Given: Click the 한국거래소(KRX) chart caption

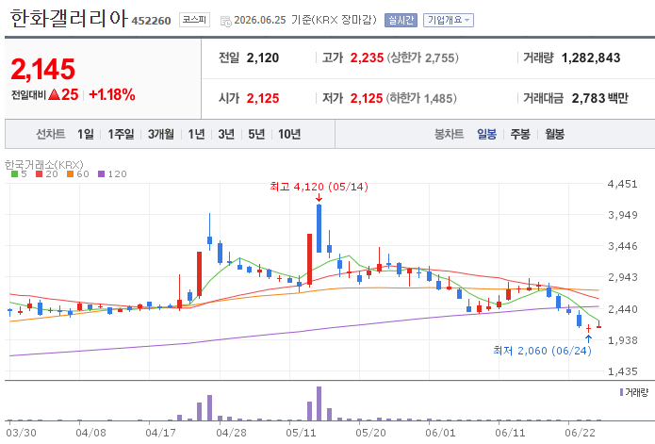Looking at the screenshot, I should point(44,165).
